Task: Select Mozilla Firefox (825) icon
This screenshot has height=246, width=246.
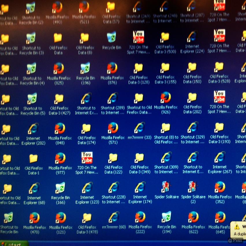Action: (59, 69)
